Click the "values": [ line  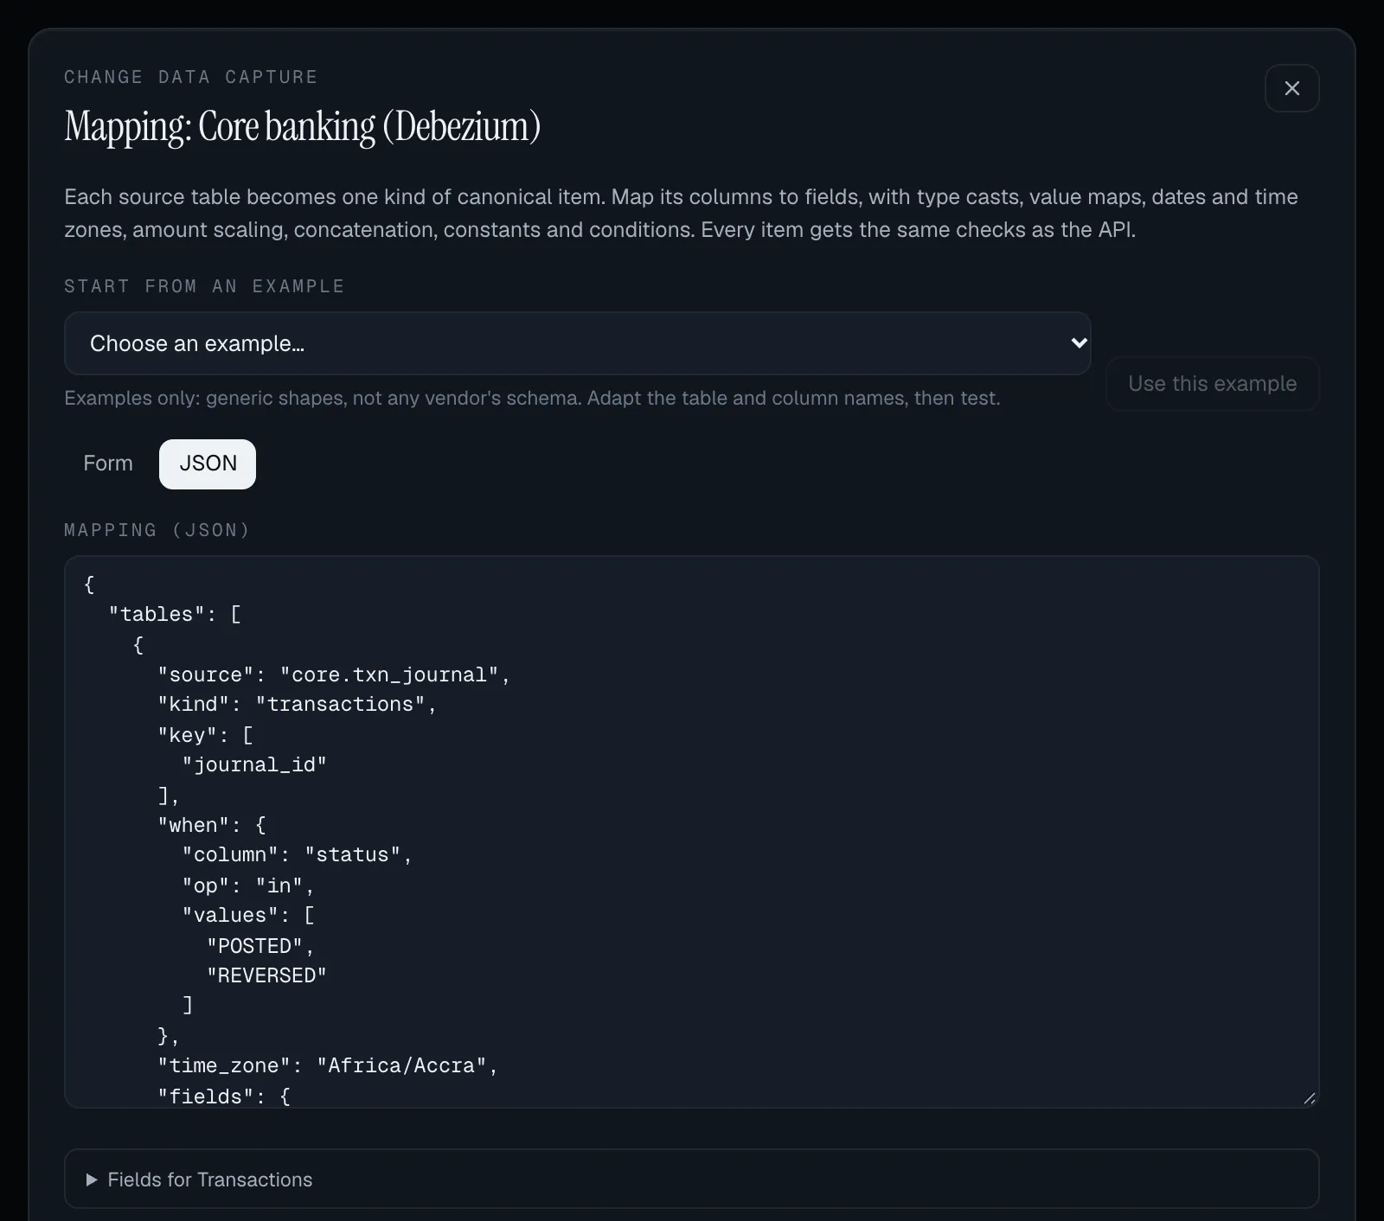[248, 915]
